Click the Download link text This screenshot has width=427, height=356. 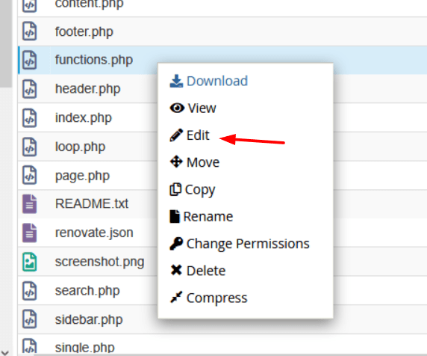coord(217,81)
